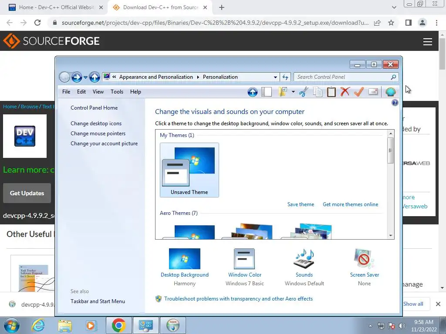The width and height of the screenshot is (446, 334).
Task: Click themes list scrollbar down arrow
Action: (391, 235)
